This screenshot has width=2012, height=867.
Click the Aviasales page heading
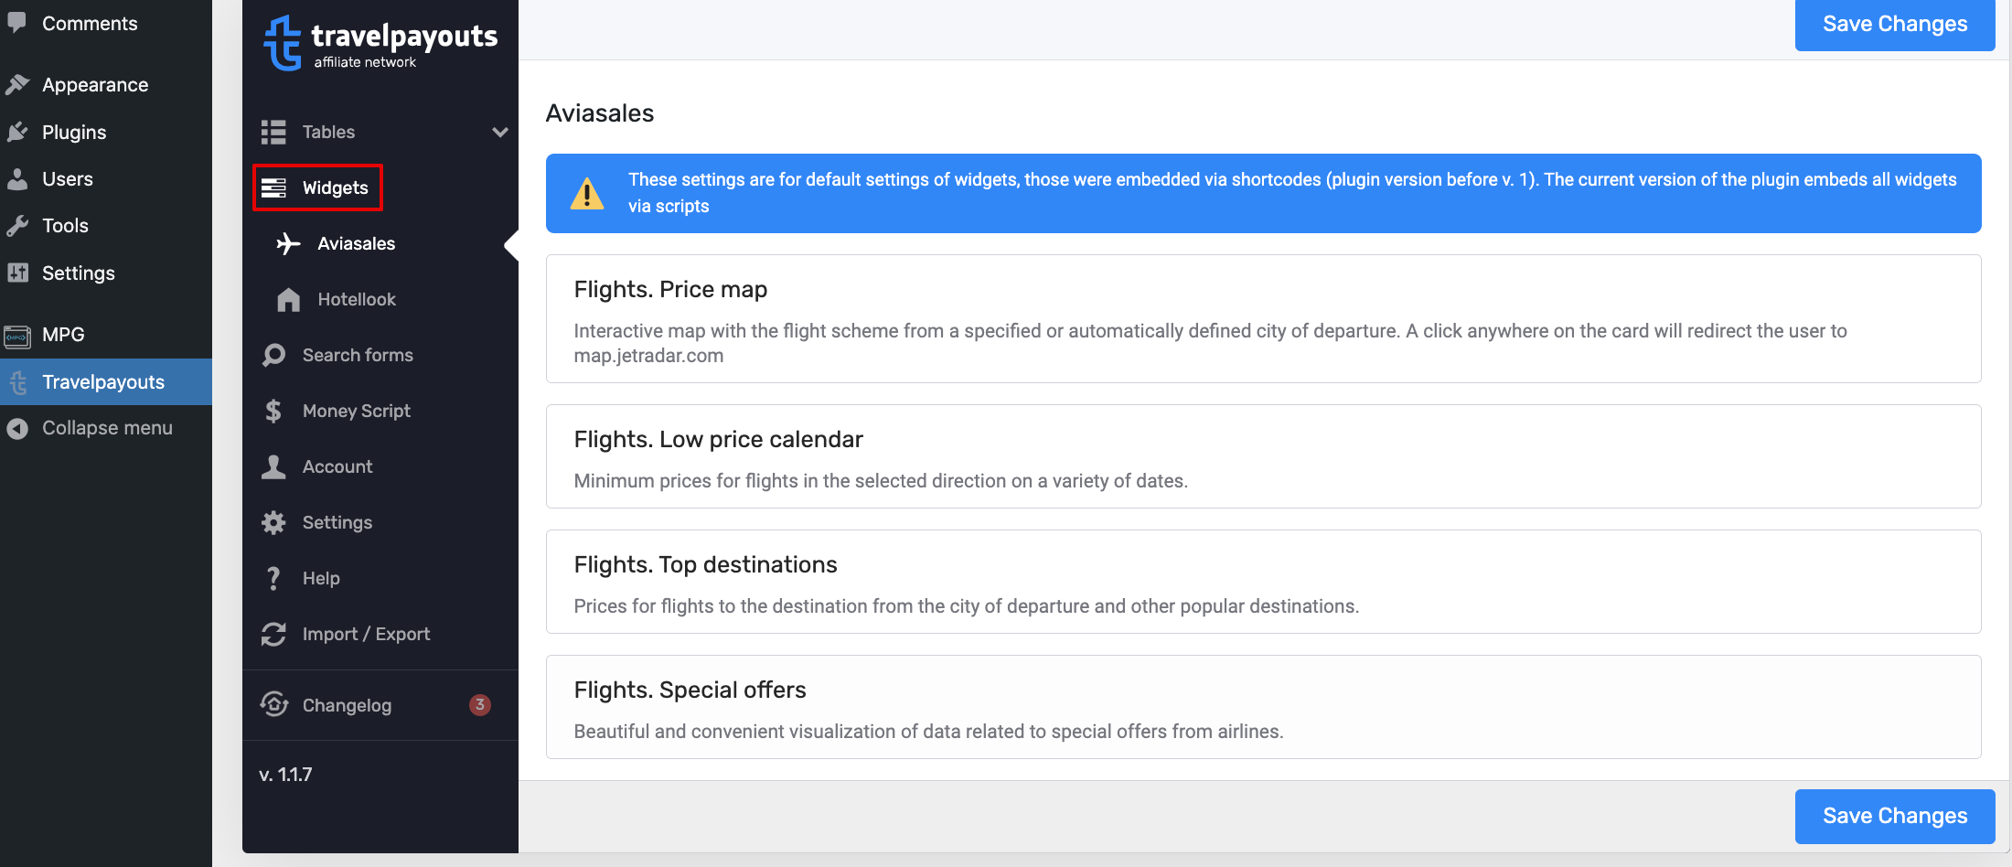pos(600,113)
